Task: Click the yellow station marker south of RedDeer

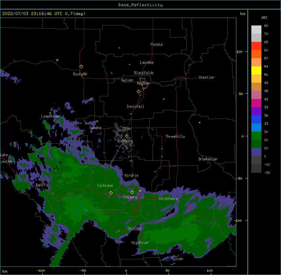Action: [139, 92]
